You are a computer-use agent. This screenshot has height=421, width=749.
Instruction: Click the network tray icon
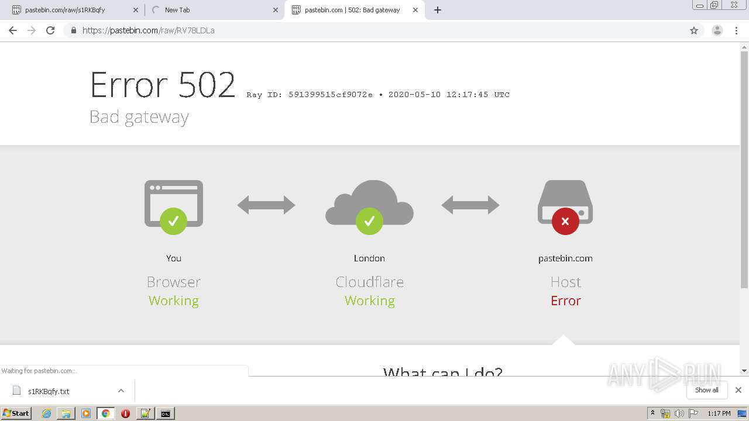point(665,413)
